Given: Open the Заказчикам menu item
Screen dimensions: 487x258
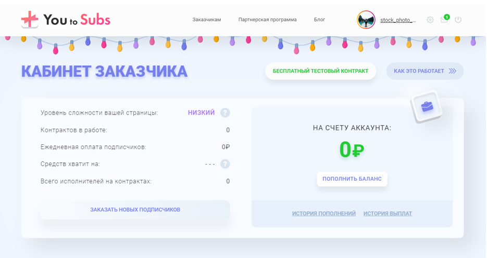Looking at the screenshot, I should pyautogui.click(x=207, y=20).
